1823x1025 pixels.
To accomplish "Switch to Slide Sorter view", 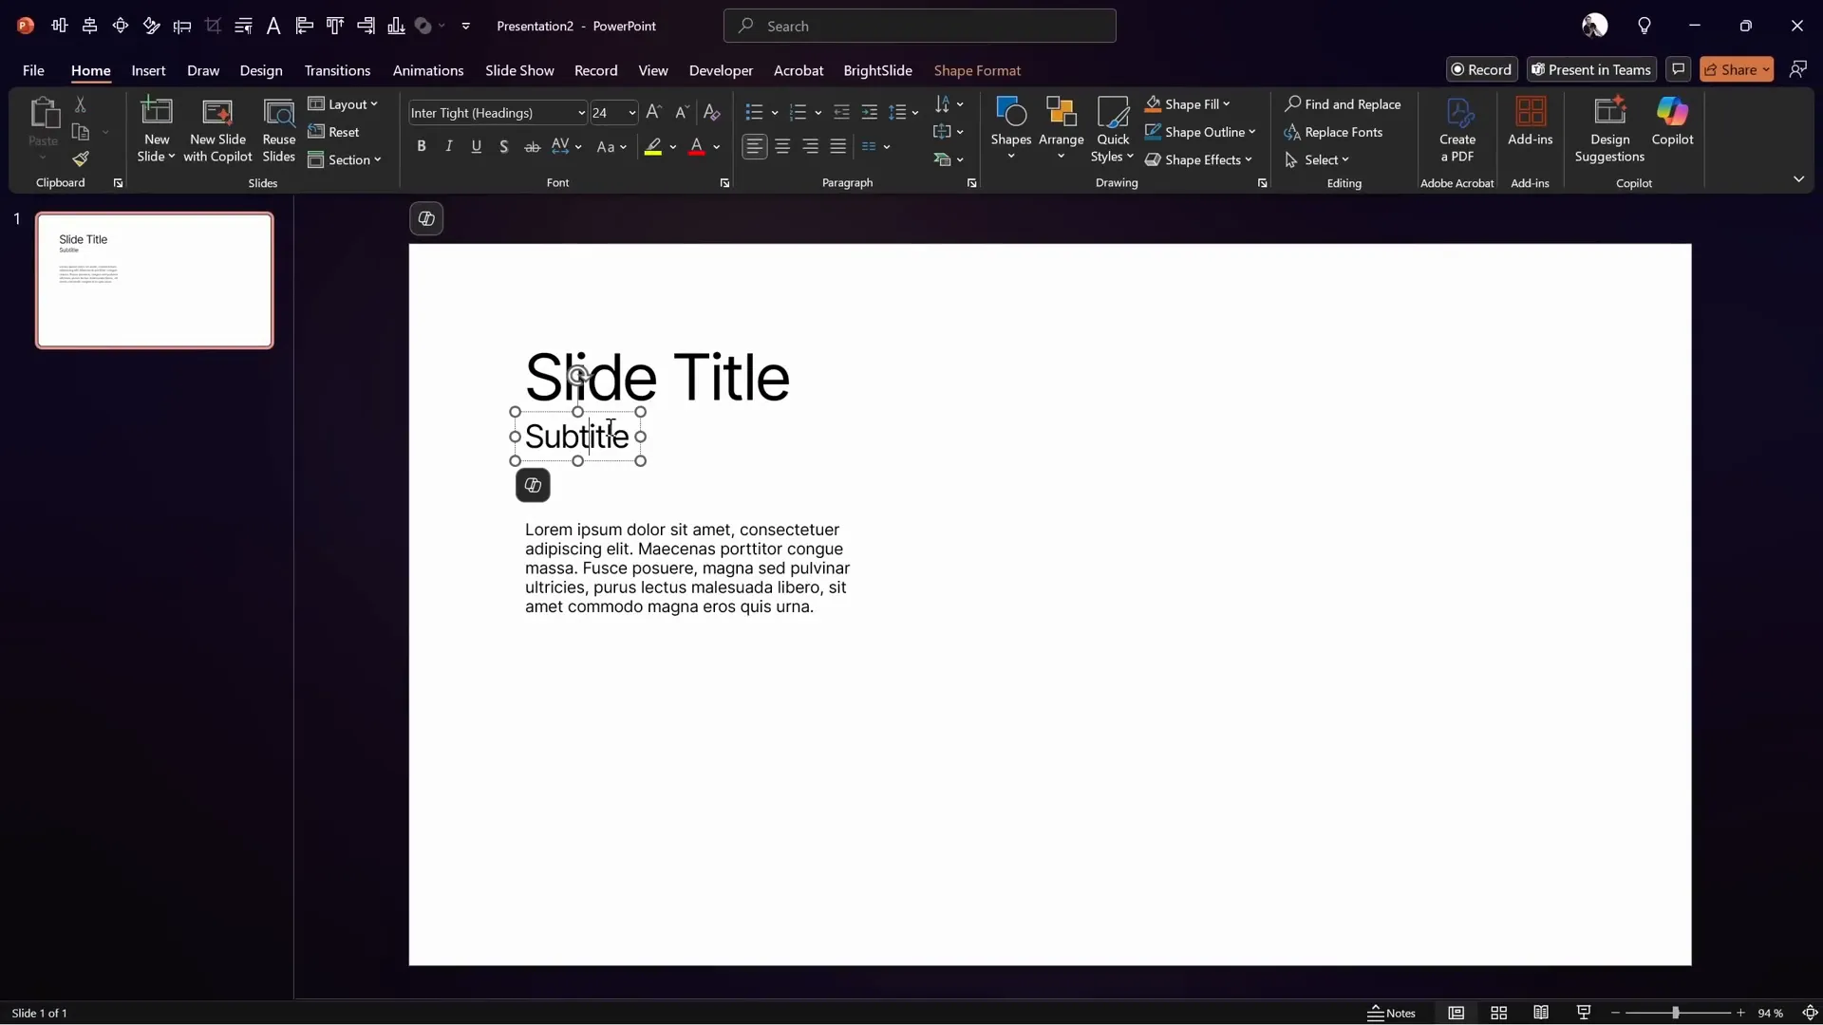I will (1499, 1013).
